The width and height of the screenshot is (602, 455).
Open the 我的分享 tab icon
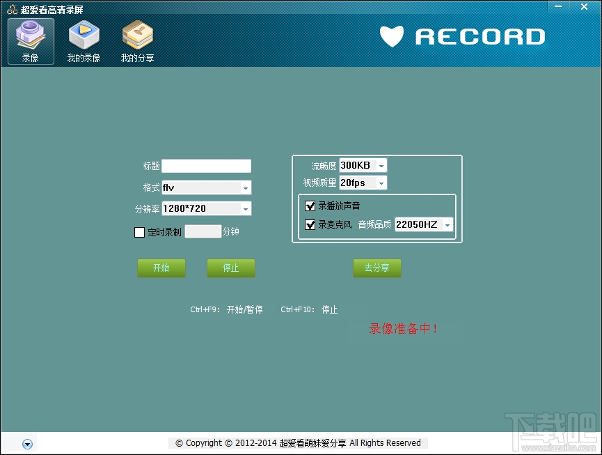pos(137,42)
